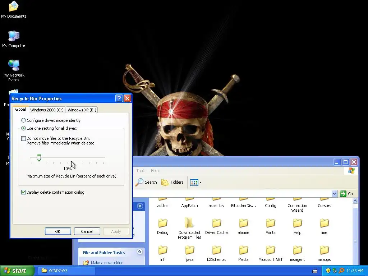Collapse the top task pane section chevron

[140, 206]
